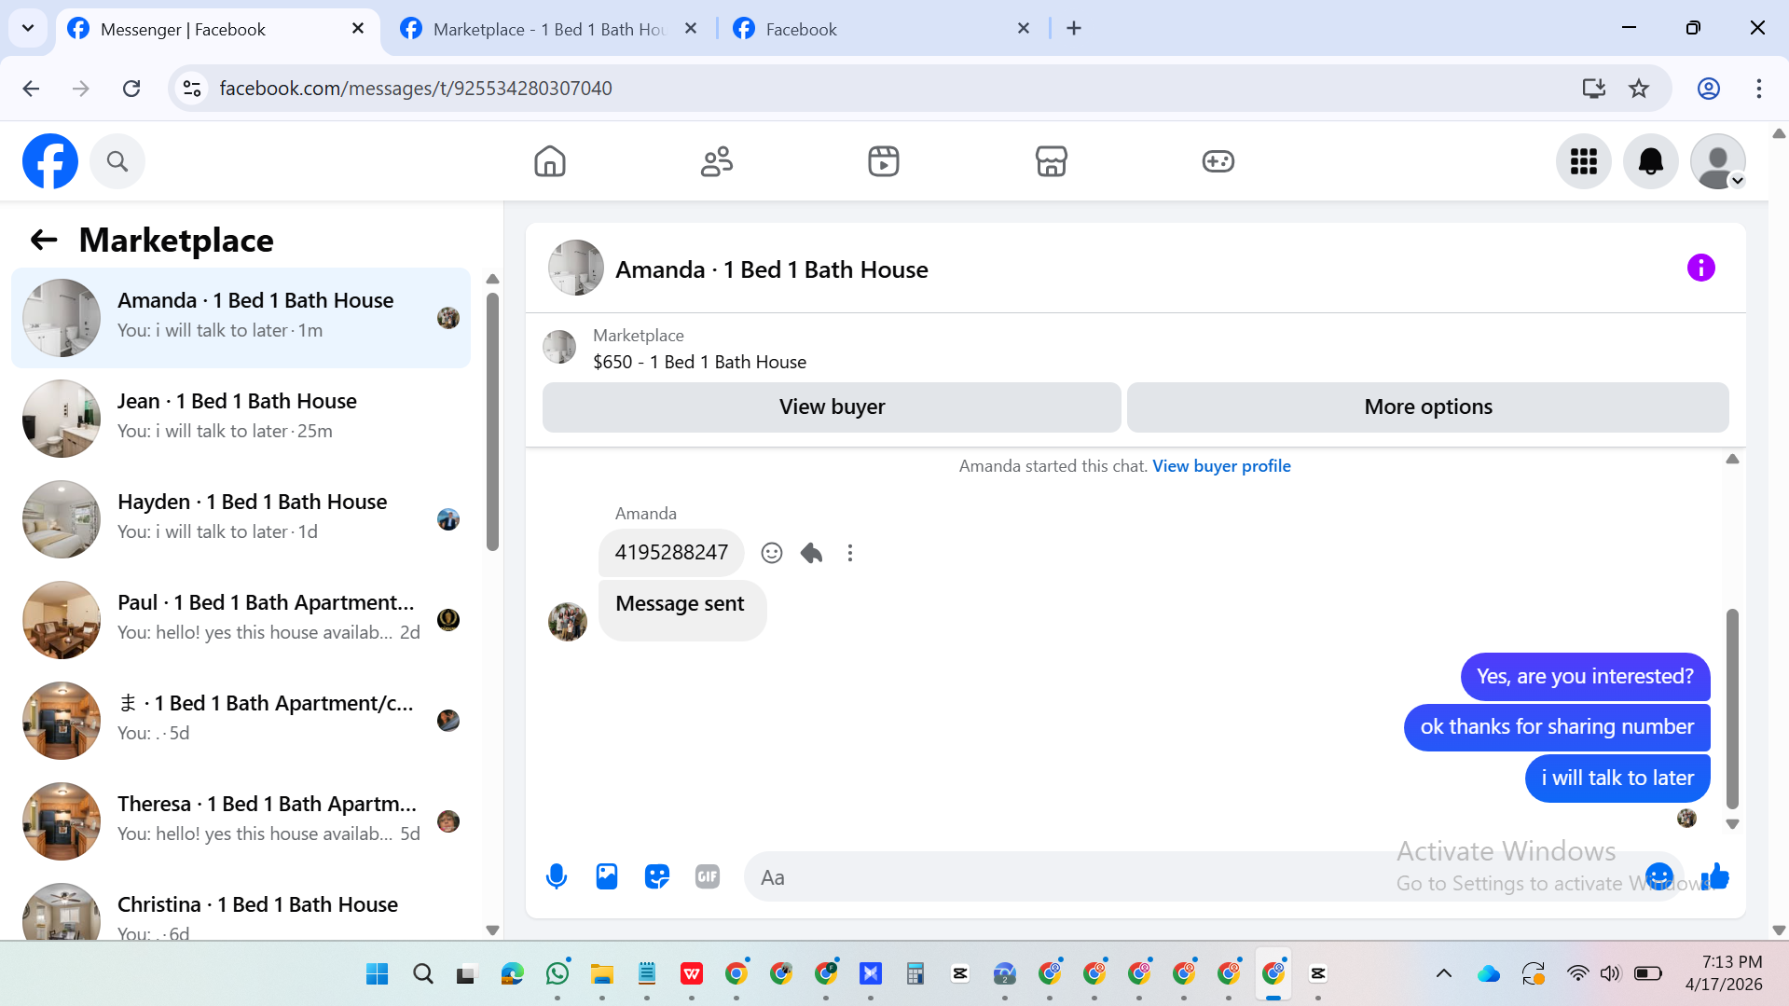1789x1006 pixels.
Task: Click the 'Message sent' bubble
Action: point(681,611)
